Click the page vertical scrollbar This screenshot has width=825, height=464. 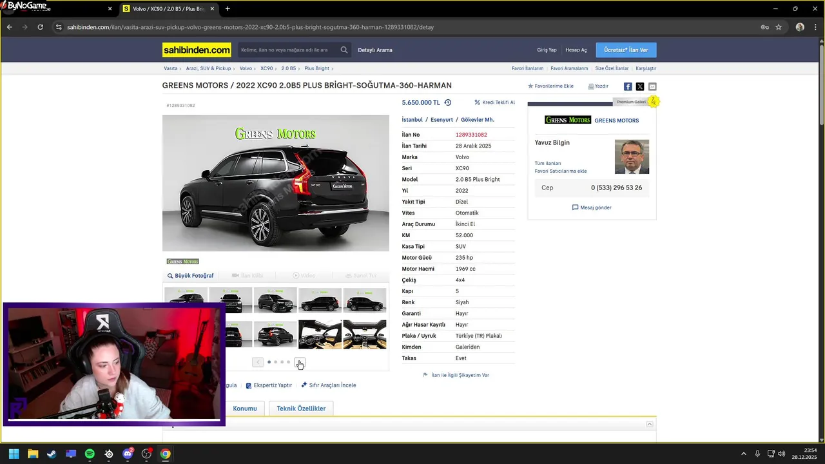click(x=821, y=84)
